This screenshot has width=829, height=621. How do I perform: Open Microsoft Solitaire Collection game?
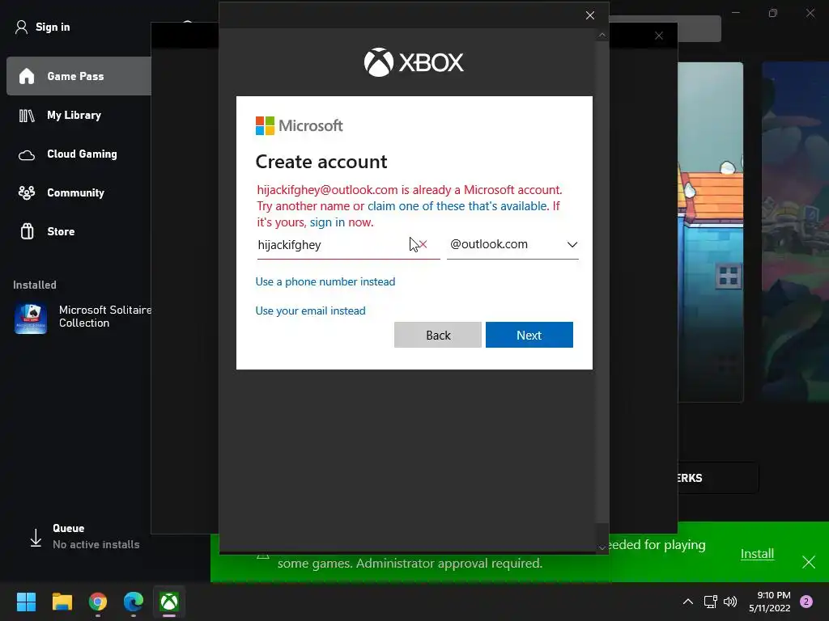coord(83,317)
